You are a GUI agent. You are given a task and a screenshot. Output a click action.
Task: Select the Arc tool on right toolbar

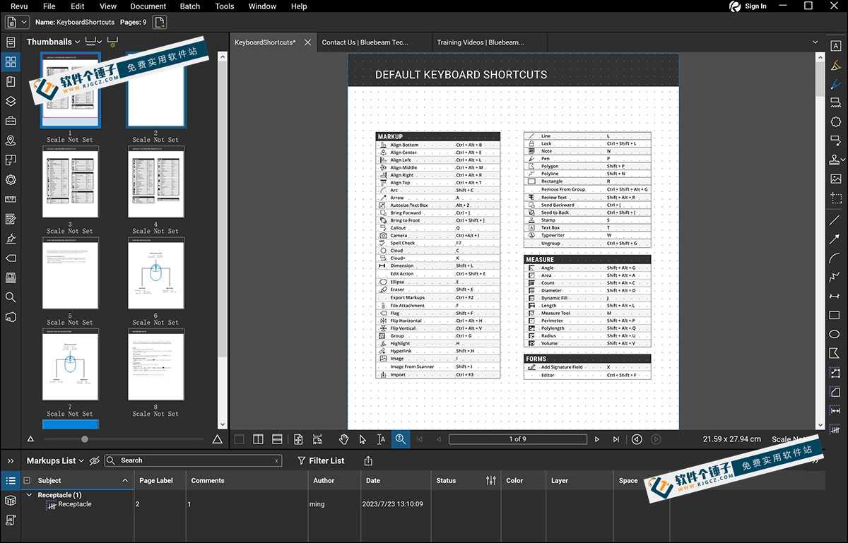[x=835, y=258]
